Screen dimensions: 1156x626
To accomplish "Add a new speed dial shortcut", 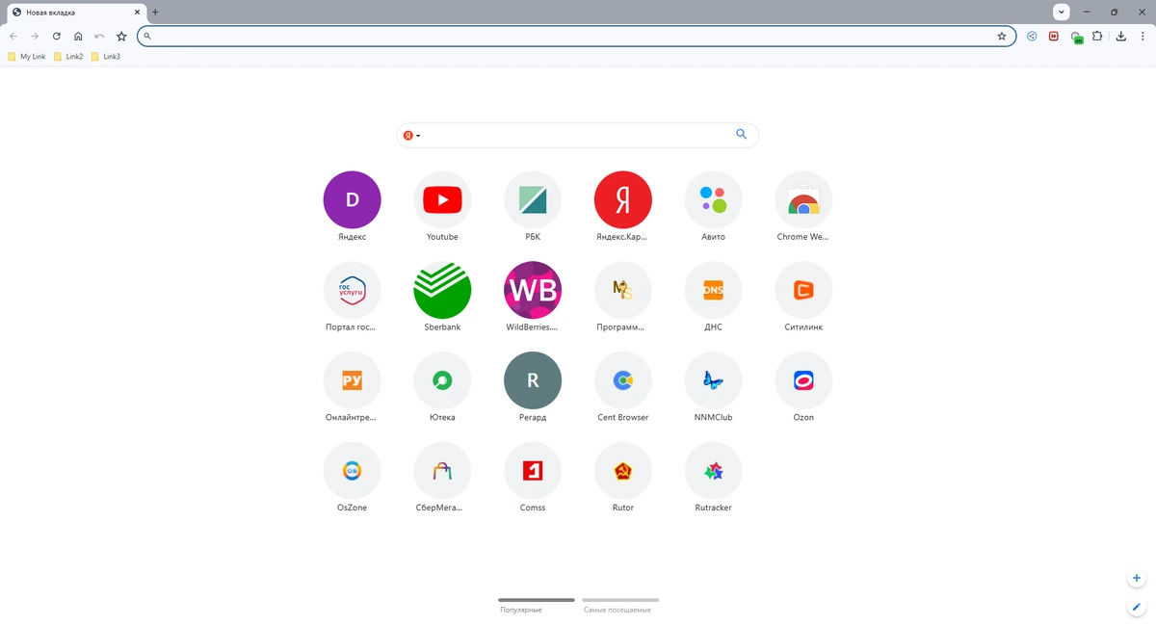I will coord(1137,579).
